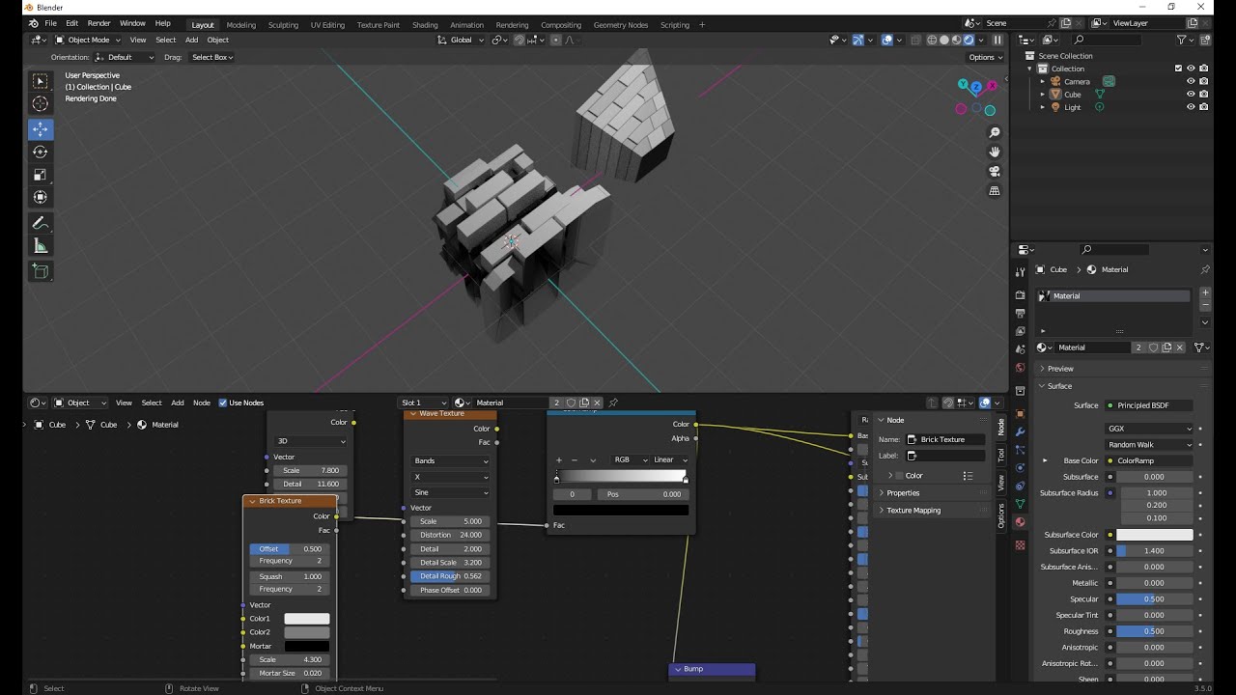Open the Global transform orientation dropdown
The width and height of the screenshot is (1236, 695).
coord(460,40)
